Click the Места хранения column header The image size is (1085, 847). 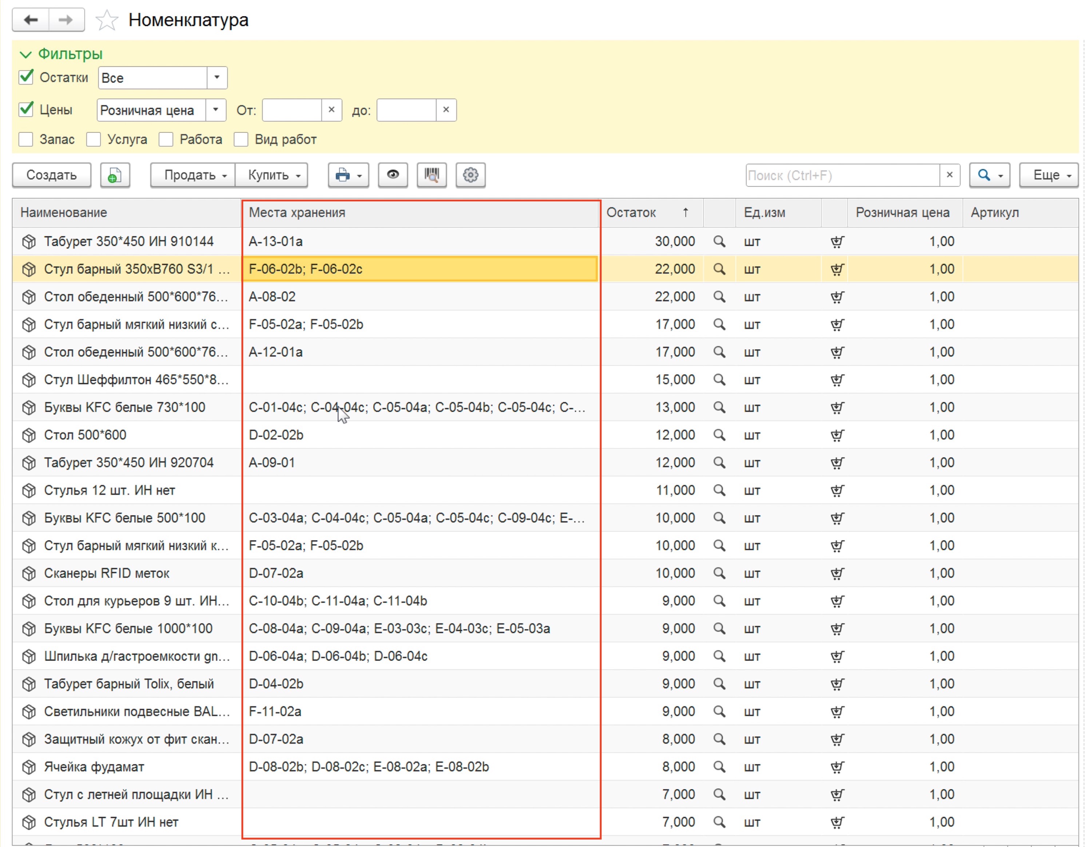tap(420, 212)
